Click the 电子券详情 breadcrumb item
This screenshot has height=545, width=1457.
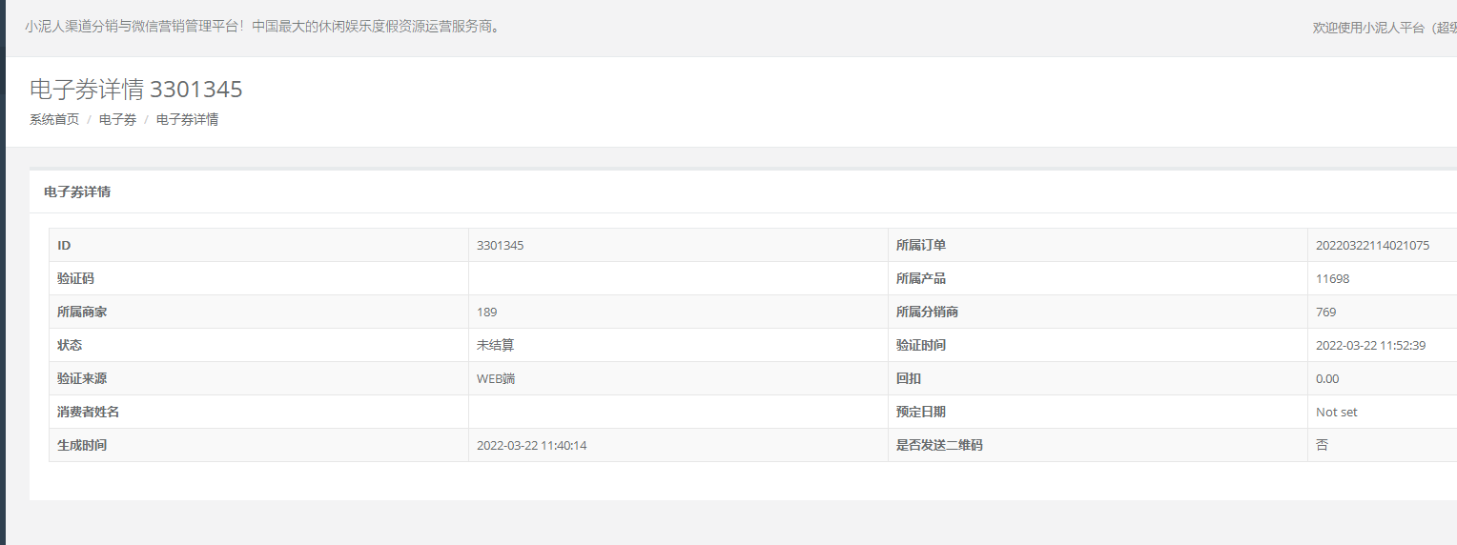pos(187,120)
